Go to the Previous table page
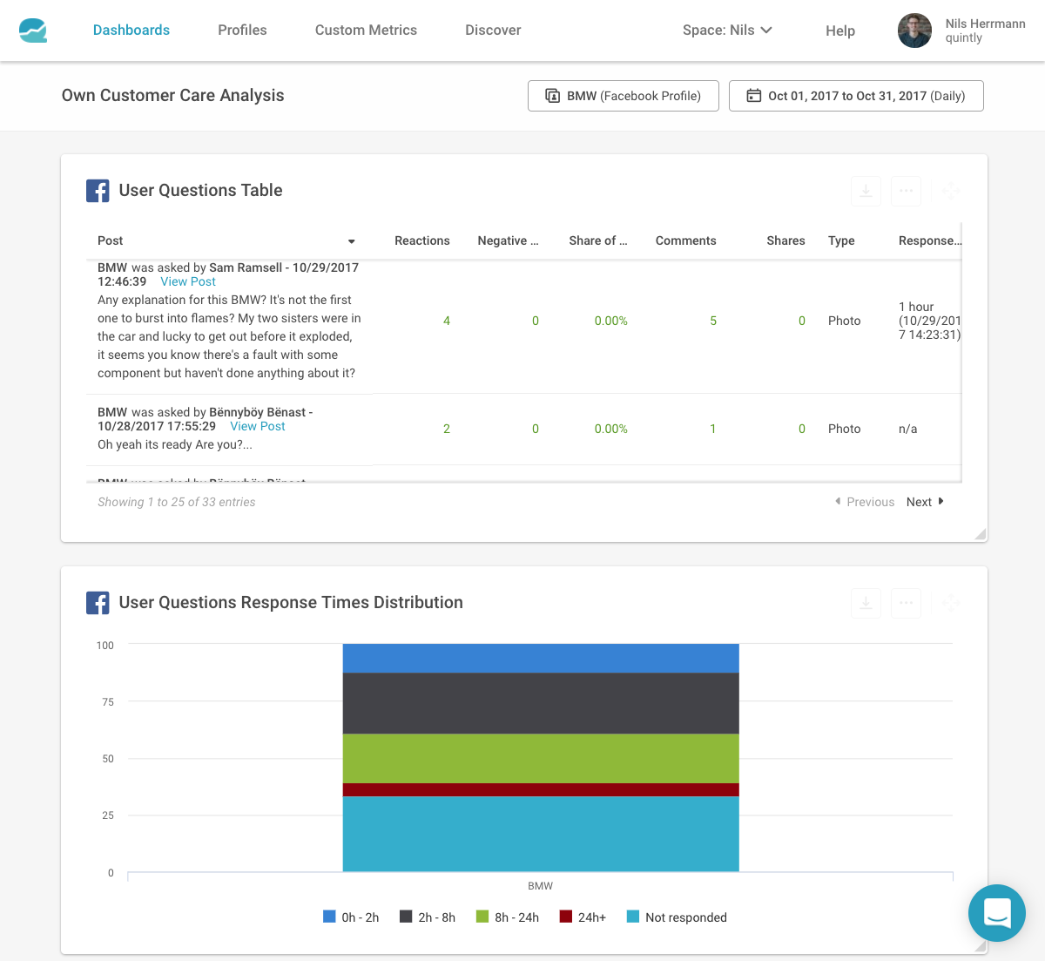1045x961 pixels. [865, 502]
